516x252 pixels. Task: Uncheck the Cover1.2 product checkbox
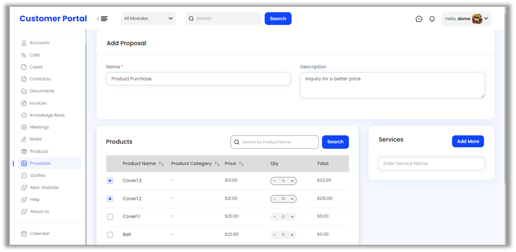(110, 199)
